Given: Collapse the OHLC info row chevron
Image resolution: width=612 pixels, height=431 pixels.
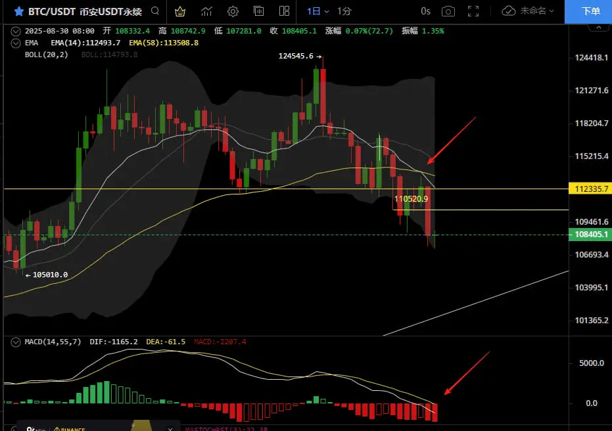Looking at the screenshot, I should coord(16,31).
